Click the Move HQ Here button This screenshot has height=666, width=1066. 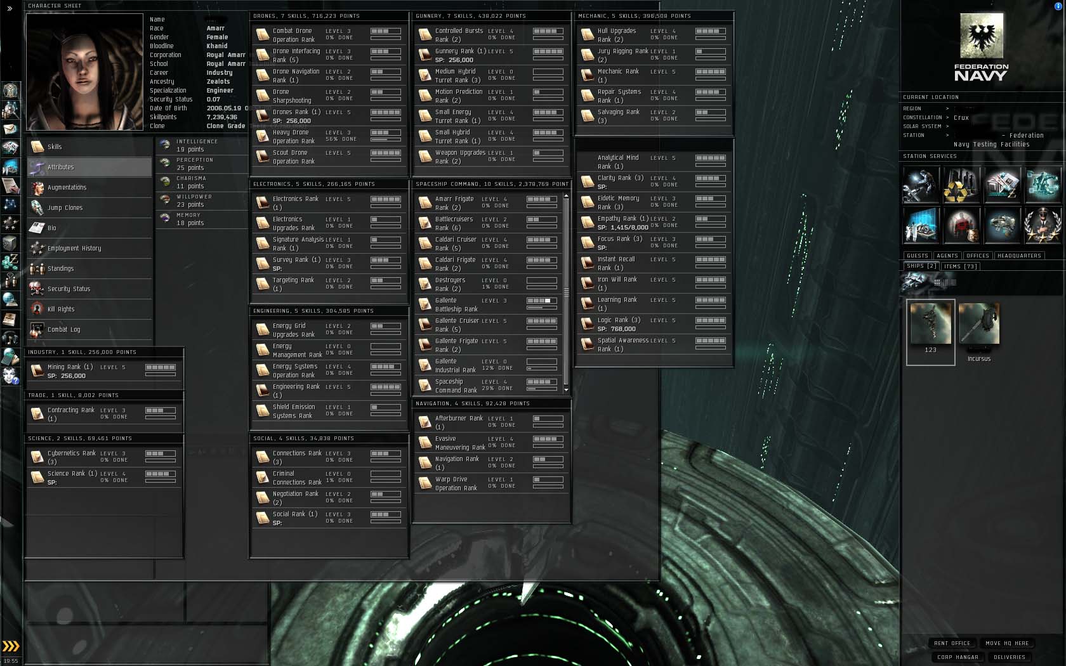click(x=1008, y=643)
